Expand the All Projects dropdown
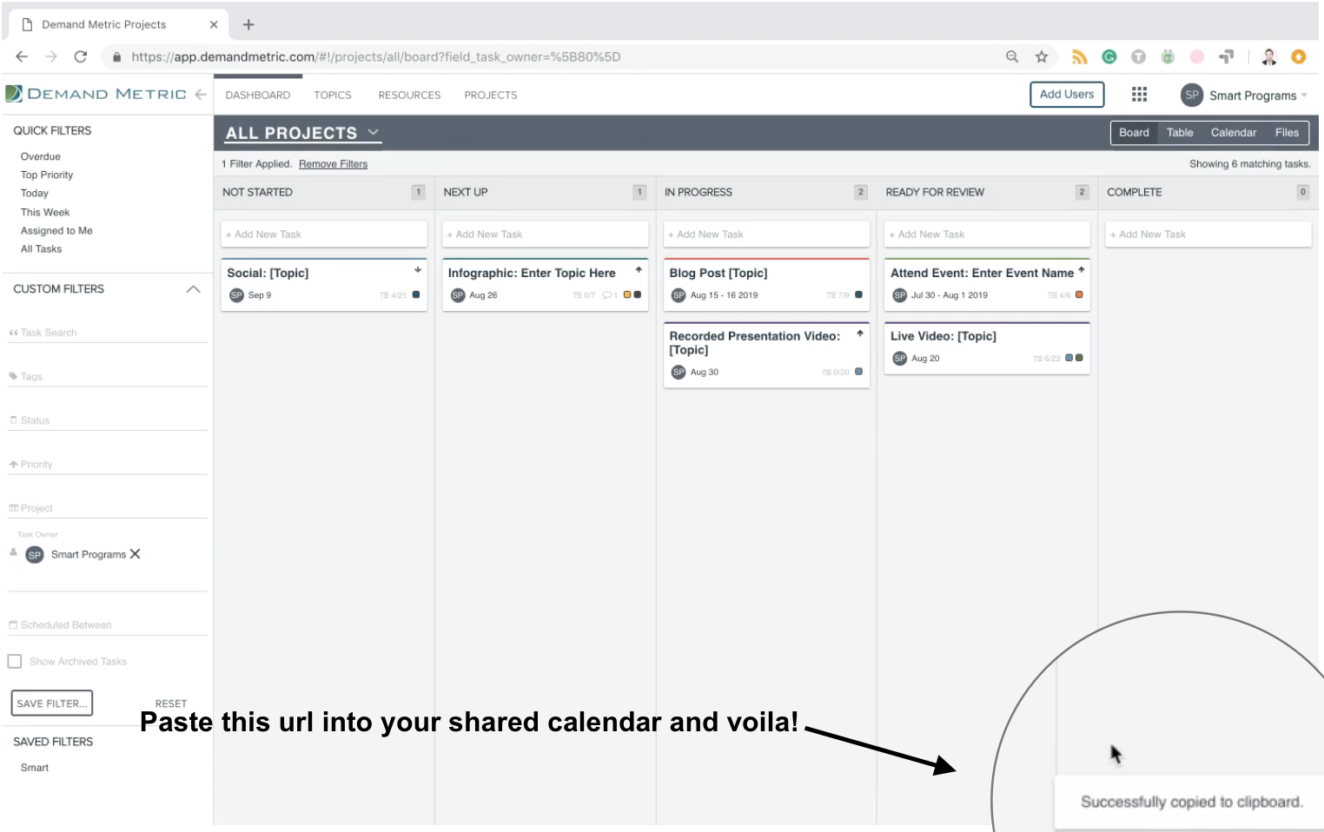 click(x=302, y=133)
